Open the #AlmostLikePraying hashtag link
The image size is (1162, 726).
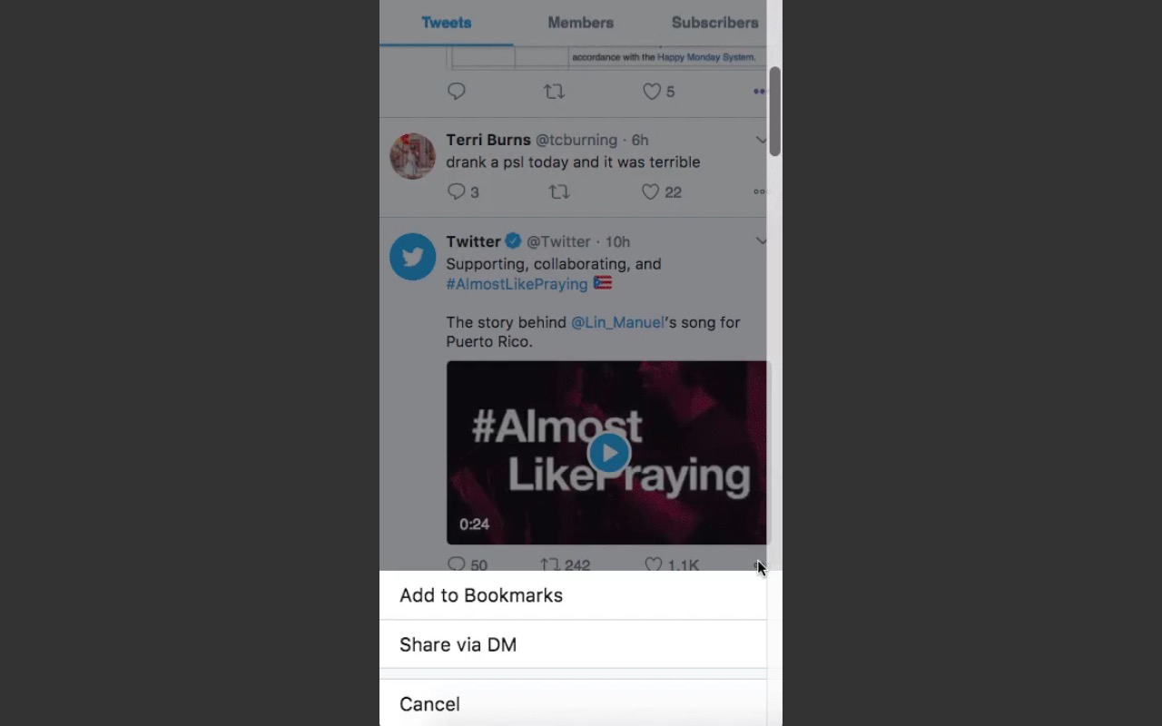[517, 284]
